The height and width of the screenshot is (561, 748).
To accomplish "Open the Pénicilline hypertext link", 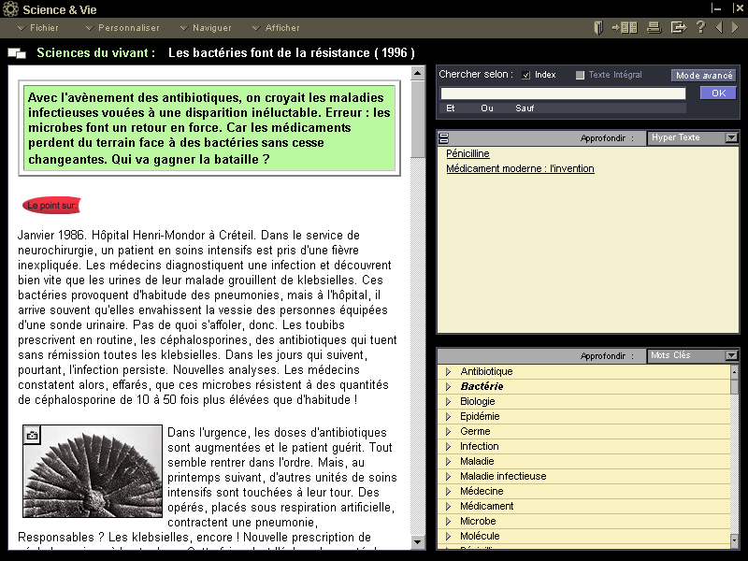I will tap(468, 153).
